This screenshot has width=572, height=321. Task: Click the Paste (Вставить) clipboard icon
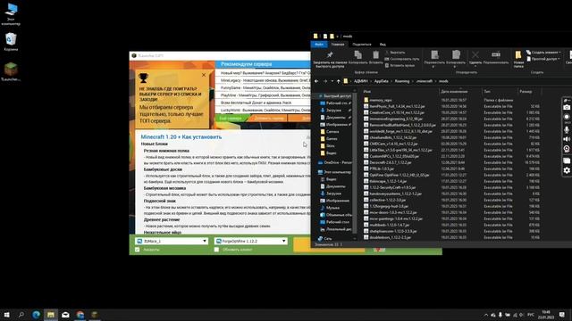375,55
